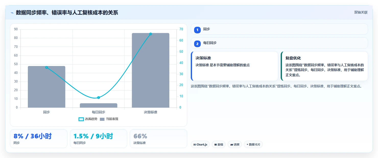Click the 同步 x-axis label
This screenshot has width=378, height=158.
(x=46, y=112)
